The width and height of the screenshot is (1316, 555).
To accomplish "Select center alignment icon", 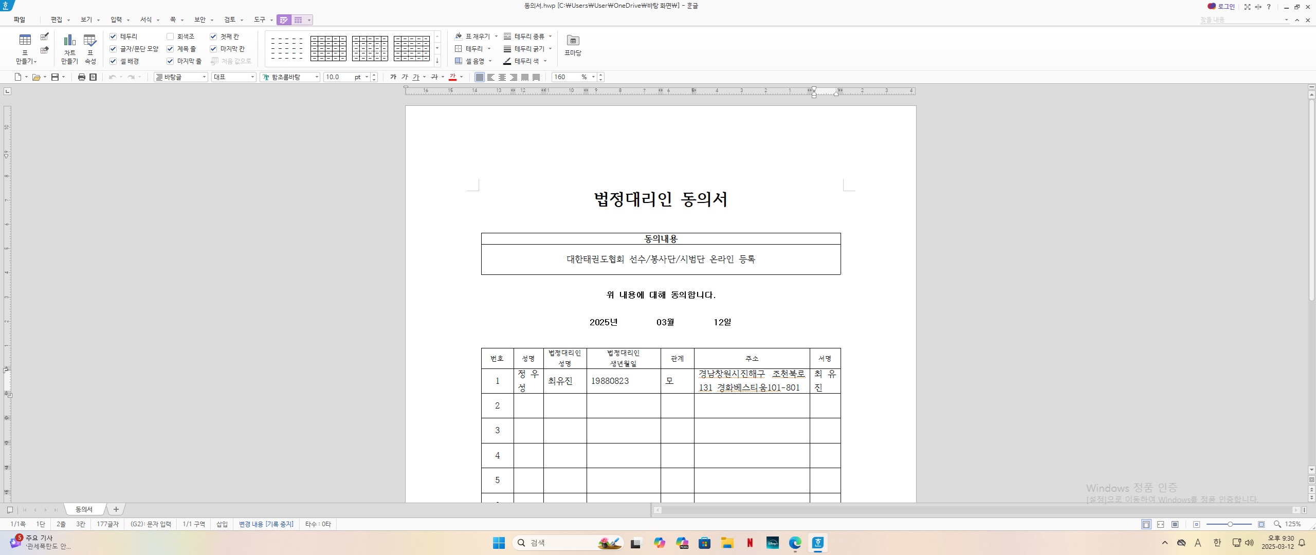I will 502,77.
